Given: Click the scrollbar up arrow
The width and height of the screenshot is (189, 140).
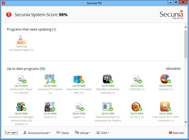Looking at the screenshot, I should tap(186, 27).
